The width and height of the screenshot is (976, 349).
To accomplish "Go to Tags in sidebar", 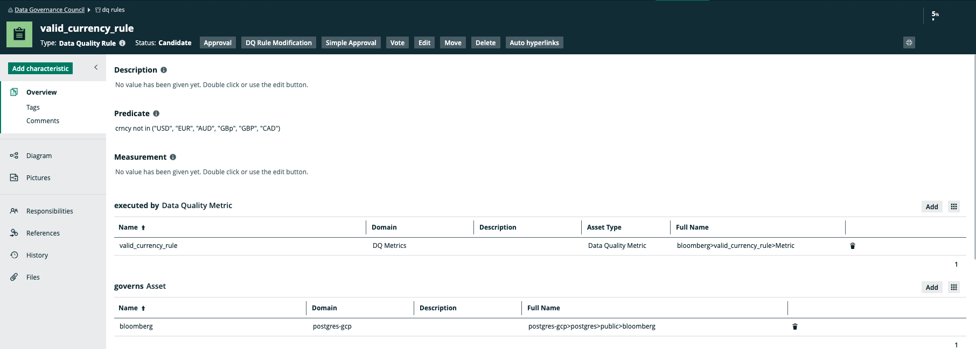I will (33, 107).
